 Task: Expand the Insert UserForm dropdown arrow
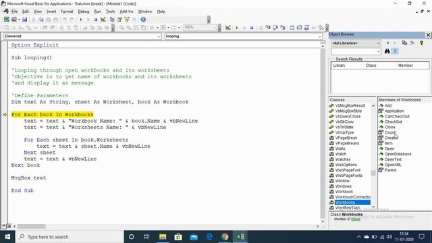[x=19, y=20]
